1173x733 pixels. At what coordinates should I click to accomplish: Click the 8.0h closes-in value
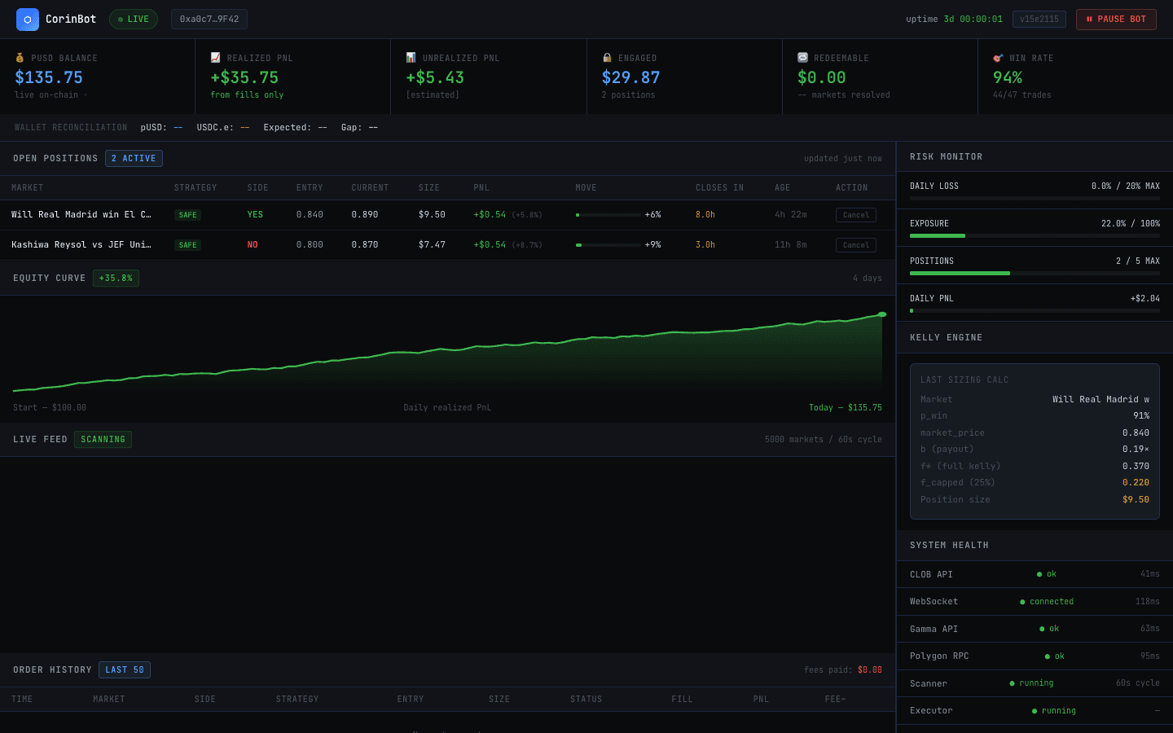705,215
